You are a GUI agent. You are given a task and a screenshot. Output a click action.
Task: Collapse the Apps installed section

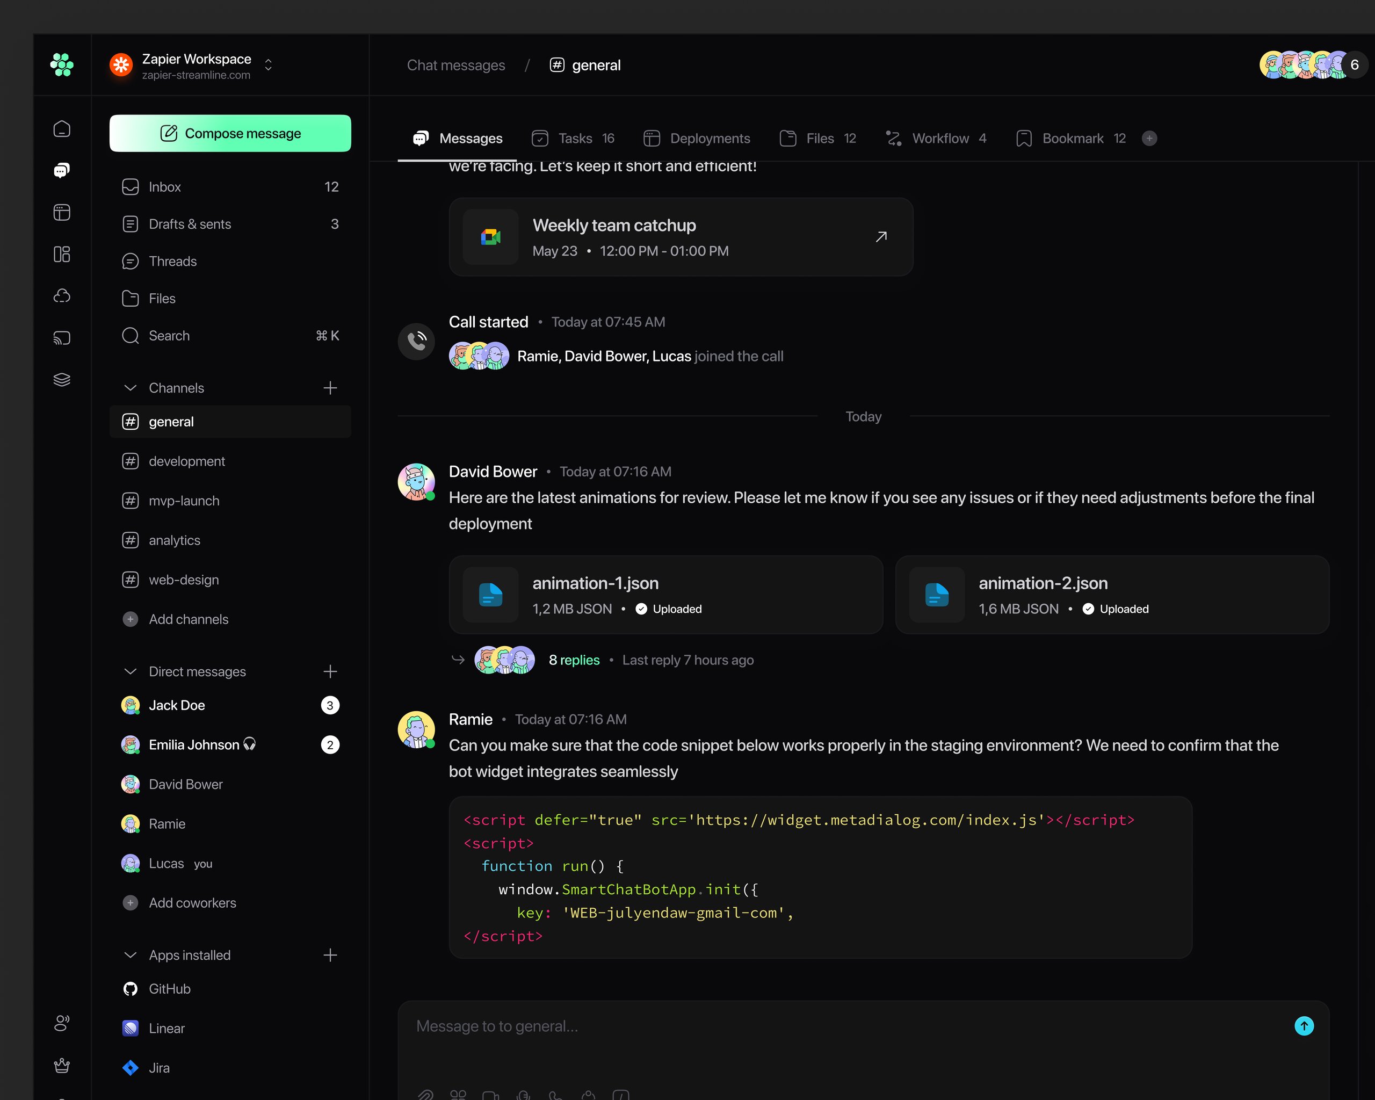[130, 955]
